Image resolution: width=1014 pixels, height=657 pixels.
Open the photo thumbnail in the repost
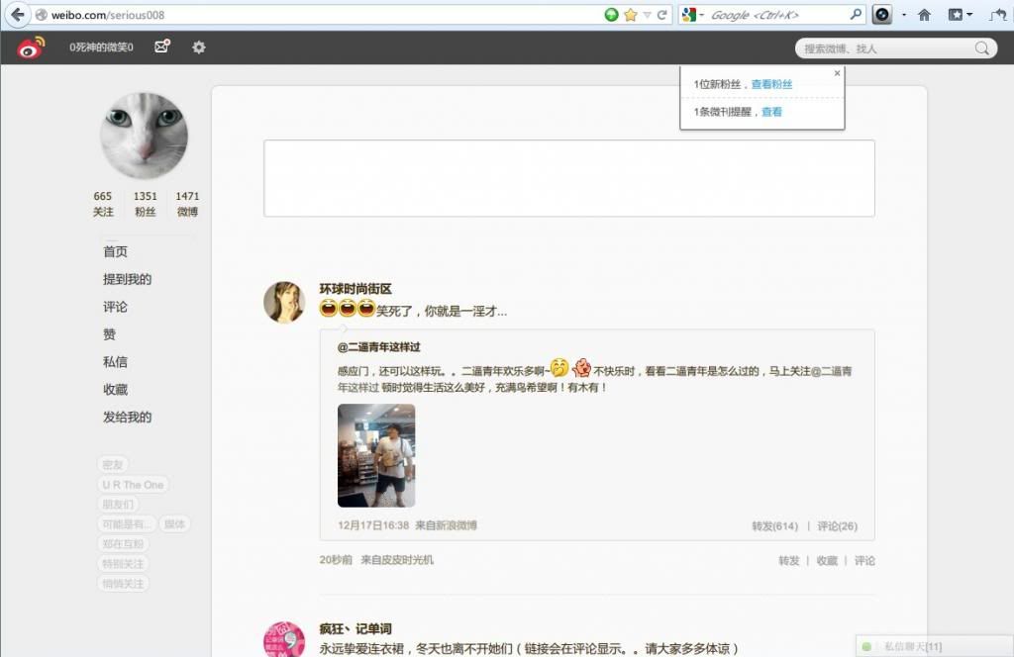click(x=376, y=455)
